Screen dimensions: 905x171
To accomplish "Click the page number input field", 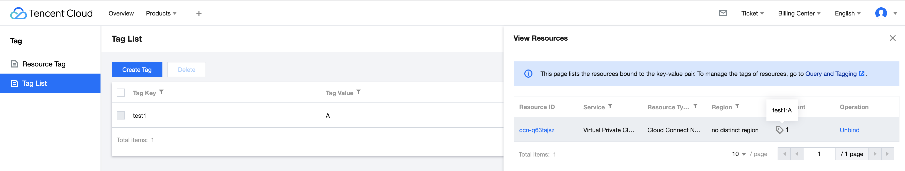I will [819, 154].
